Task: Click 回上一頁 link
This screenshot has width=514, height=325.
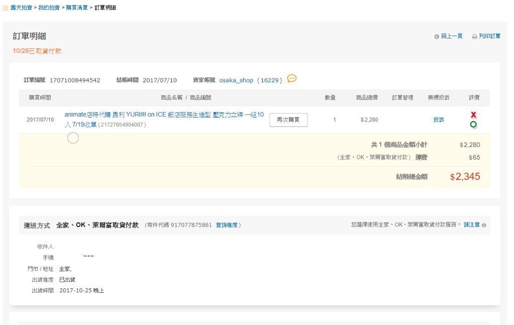Action: coord(452,36)
